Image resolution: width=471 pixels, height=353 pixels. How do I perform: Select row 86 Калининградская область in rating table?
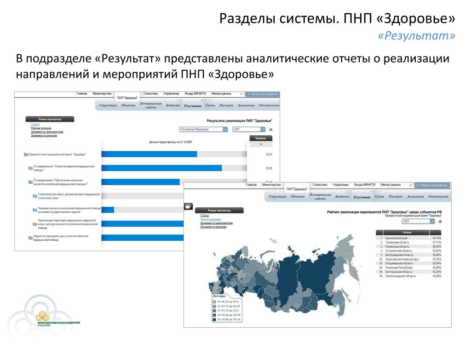click(409, 276)
